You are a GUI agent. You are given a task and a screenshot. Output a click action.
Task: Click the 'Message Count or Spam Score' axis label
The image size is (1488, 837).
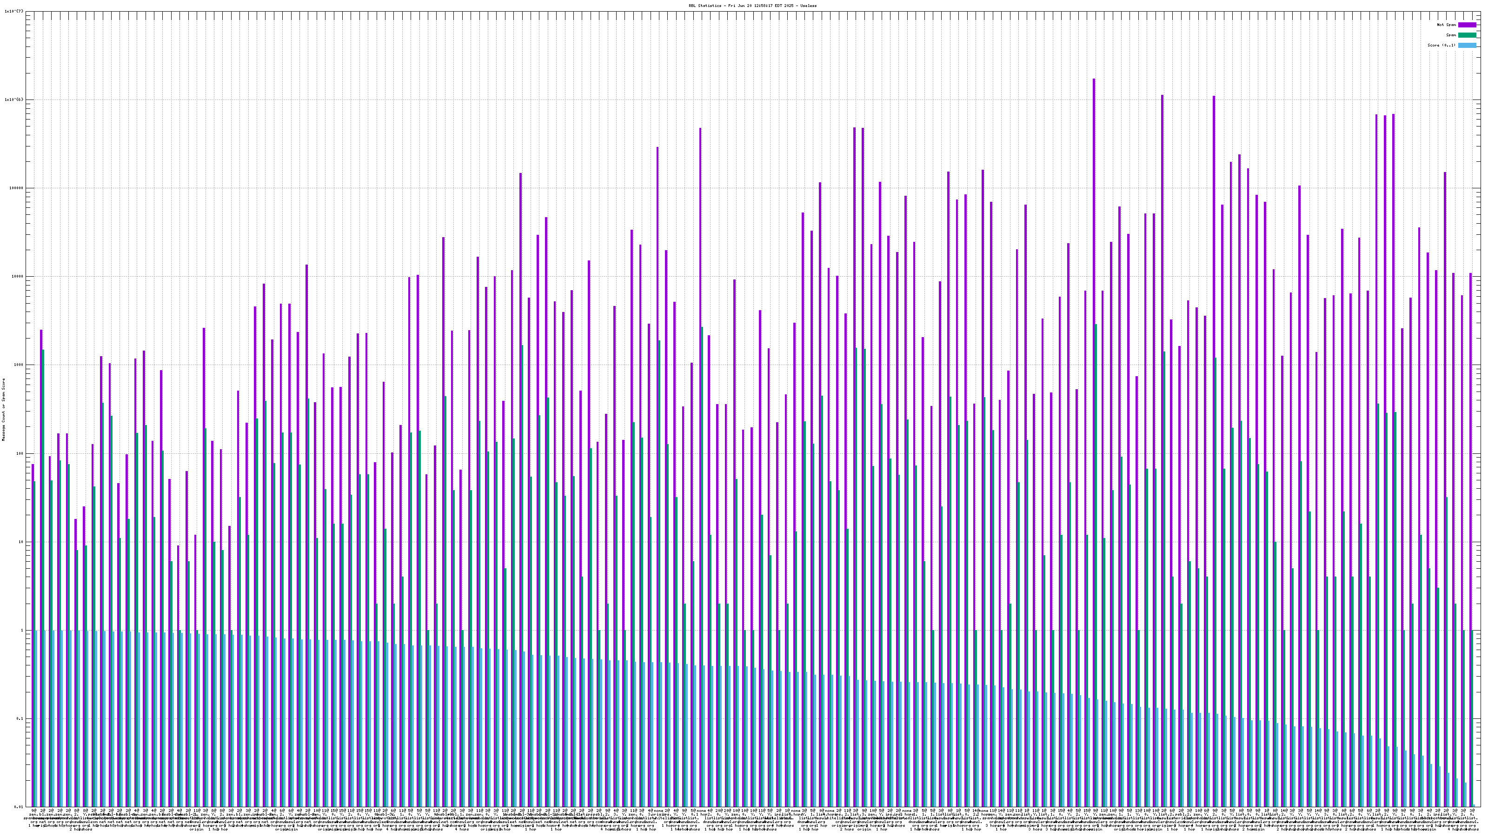tap(3, 410)
